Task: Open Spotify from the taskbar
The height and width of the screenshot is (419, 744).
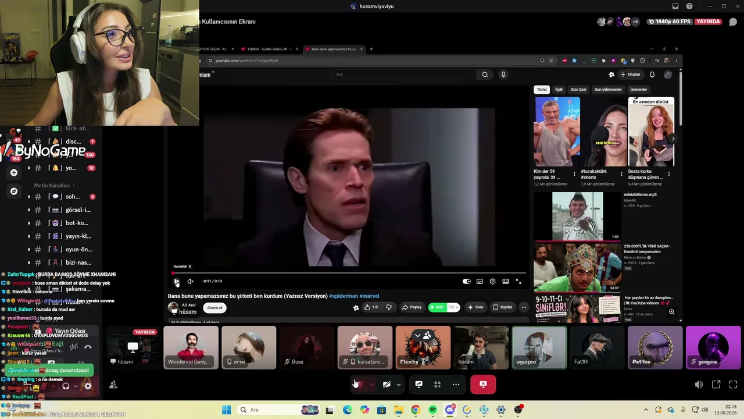Action: (432, 410)
